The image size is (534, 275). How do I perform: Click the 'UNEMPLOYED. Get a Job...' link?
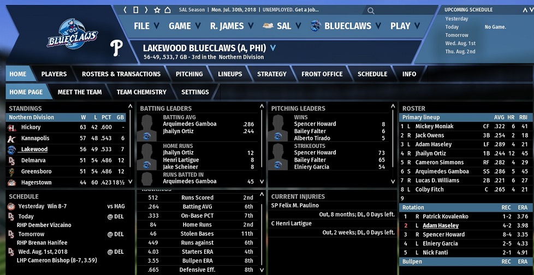point(290,10)
